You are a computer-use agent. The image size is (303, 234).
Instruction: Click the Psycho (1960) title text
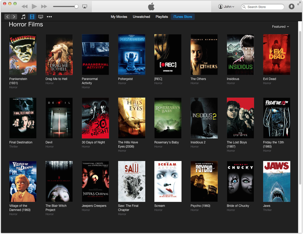tap(200, 206)
